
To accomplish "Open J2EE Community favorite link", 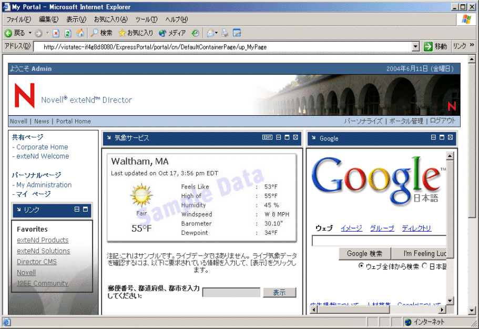I will coord(43,283).
